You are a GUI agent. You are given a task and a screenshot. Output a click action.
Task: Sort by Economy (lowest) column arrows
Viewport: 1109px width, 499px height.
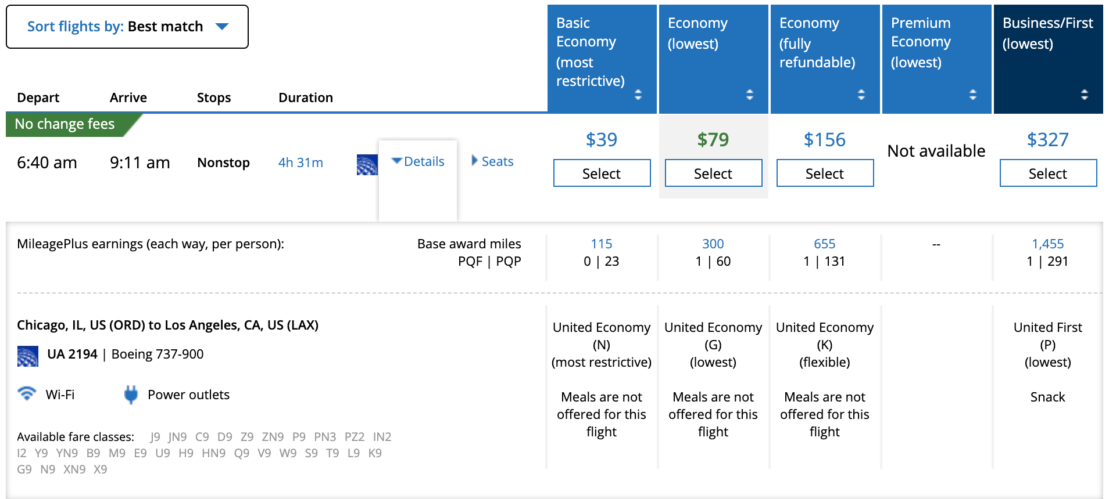749,95
